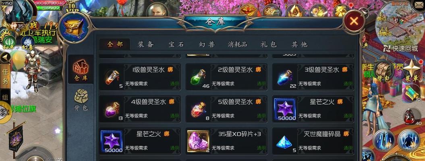
Task: Open the 礼包 tab
Action: (269, 44)
